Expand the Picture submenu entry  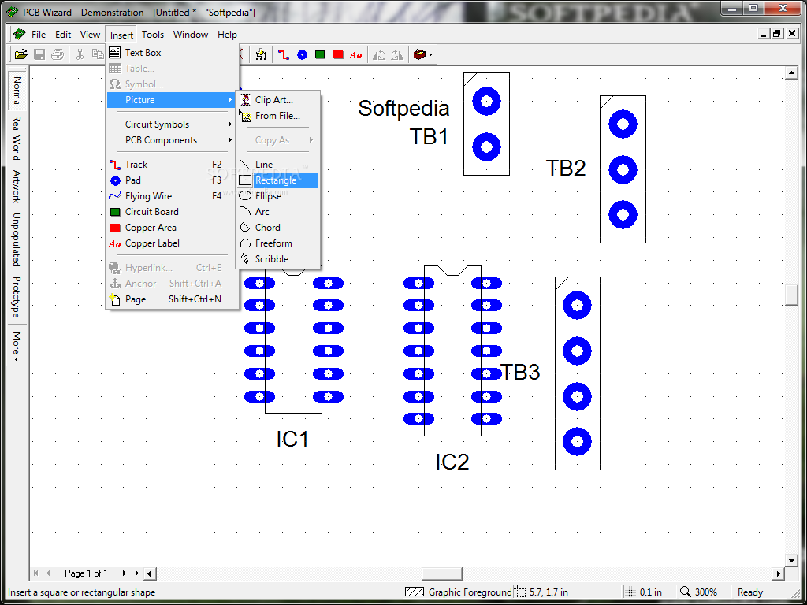pos(173,100)
